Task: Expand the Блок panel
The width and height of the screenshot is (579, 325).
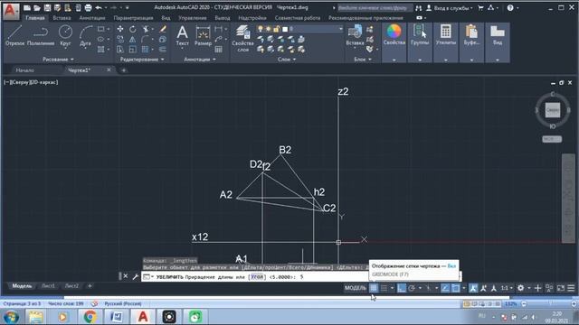Action: pyautogui.click(x=363, y=60)
